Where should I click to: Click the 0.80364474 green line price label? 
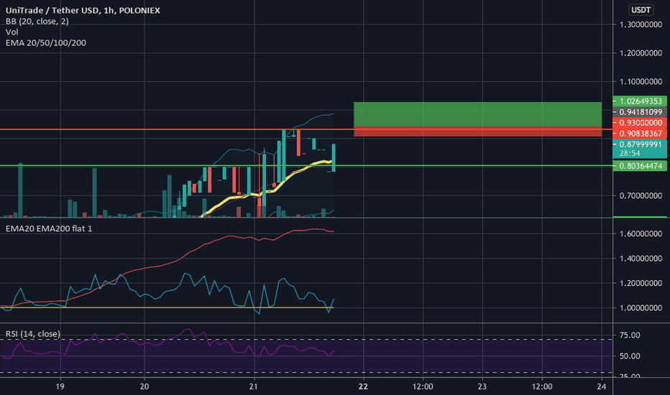[640, 166]
